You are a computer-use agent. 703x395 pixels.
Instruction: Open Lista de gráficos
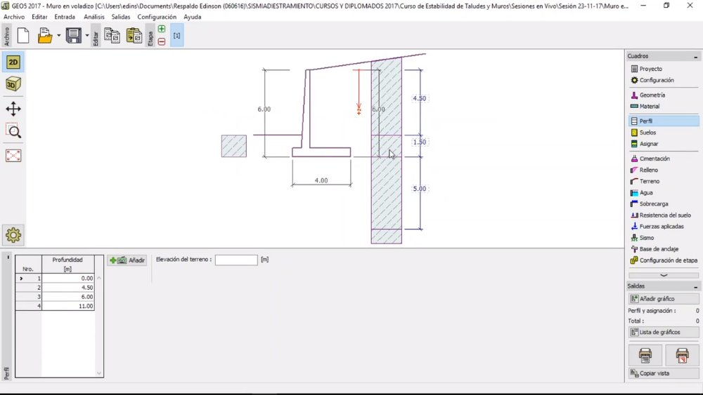[x=664, y=332]
